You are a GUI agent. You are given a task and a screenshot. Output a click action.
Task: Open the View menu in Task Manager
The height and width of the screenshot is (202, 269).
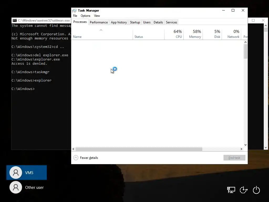point(97,16)
